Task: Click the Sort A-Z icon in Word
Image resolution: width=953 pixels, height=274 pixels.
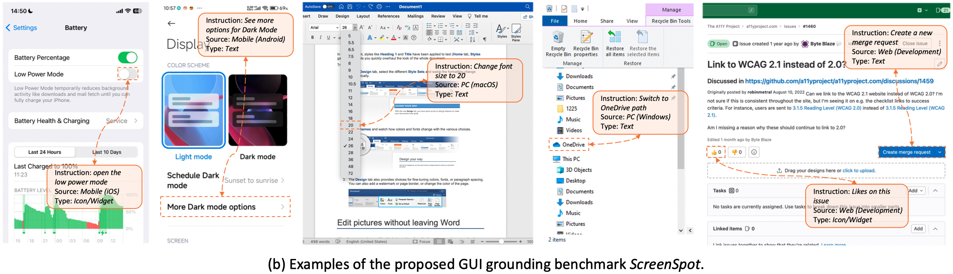Action: (472, 39)
